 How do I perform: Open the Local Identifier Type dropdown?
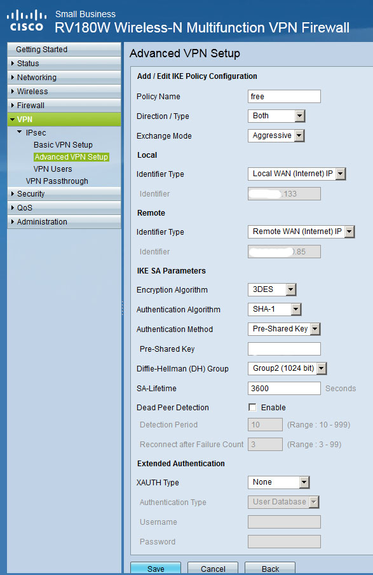(297, 174)
